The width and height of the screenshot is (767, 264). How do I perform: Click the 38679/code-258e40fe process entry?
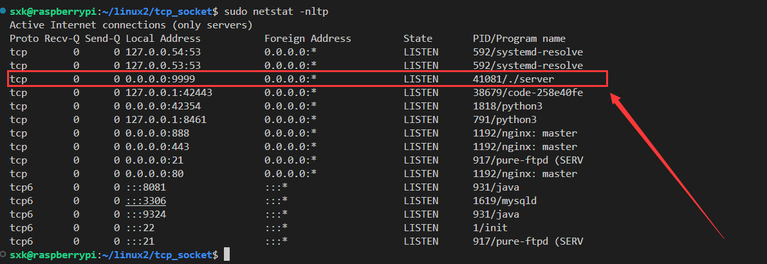point(528,93)
